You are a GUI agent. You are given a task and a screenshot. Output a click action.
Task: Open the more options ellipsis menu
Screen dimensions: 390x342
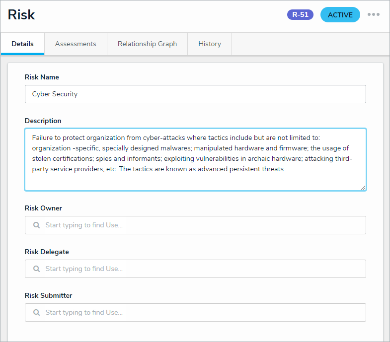pos(373,14)
